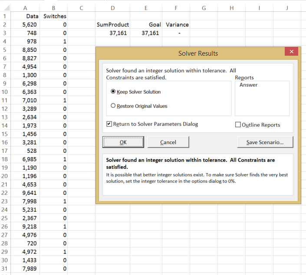This screenshot has width=306, height=275.
Task: Enable the Outline Reports checkbox
Action: [x=238, y=125]
